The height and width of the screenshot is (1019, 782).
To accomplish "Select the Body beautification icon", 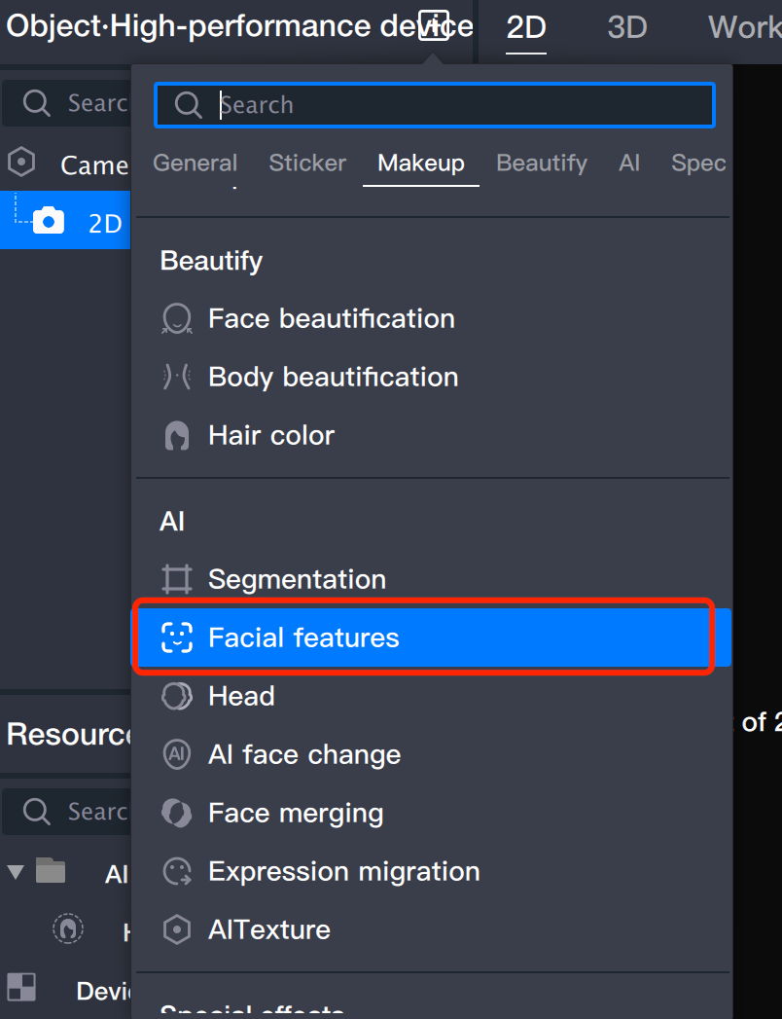I will tap(177, 378).
